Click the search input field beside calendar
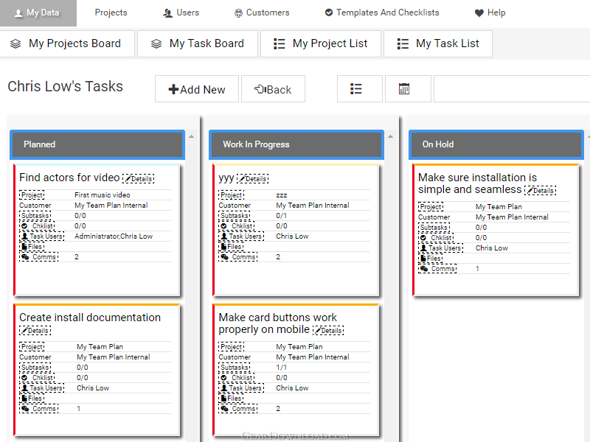This screenshot has height=442, width=590. pos(512,89)
